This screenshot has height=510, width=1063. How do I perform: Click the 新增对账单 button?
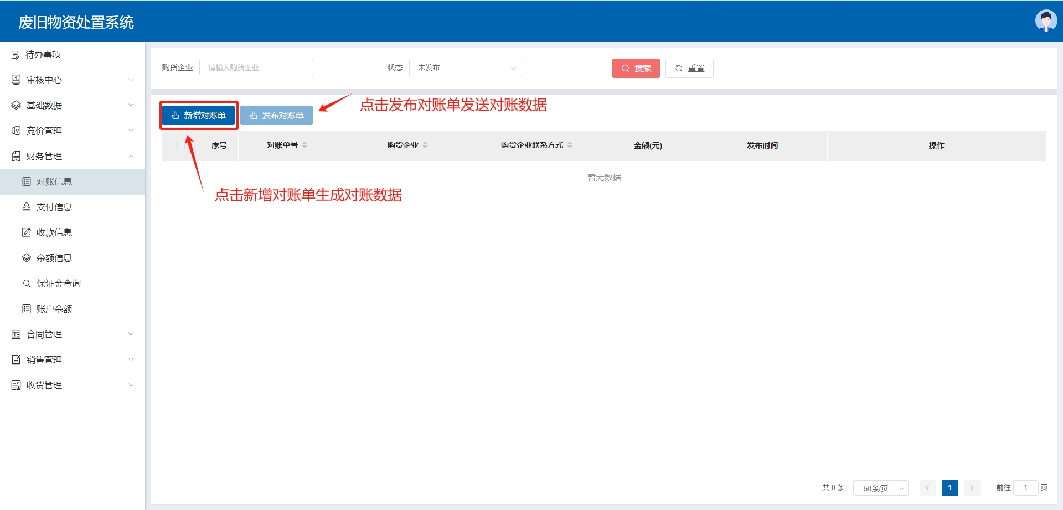tap(199, 115)
